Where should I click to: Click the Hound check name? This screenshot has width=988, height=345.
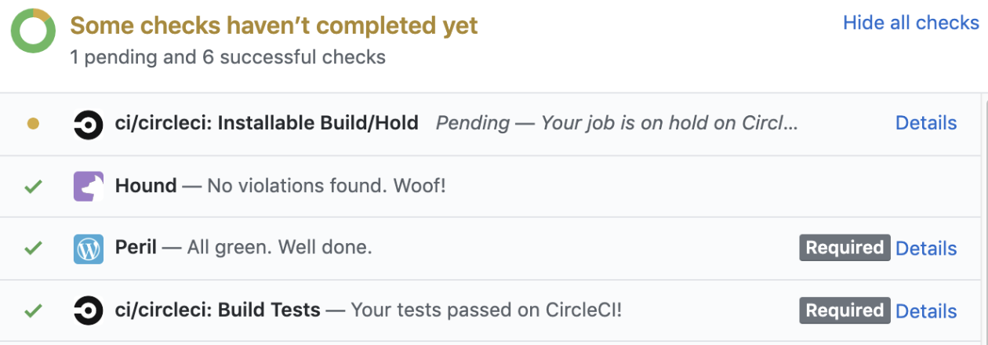point(146,186)
